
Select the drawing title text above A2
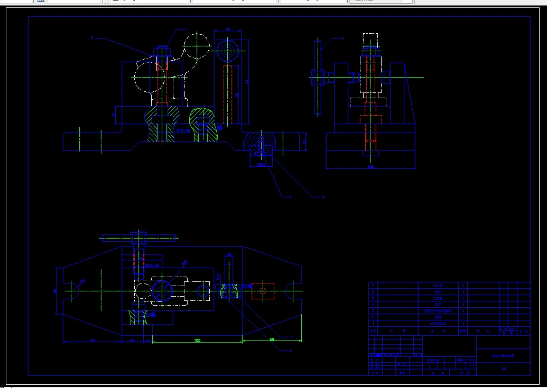pyautogui.click(x=503, y=356)
